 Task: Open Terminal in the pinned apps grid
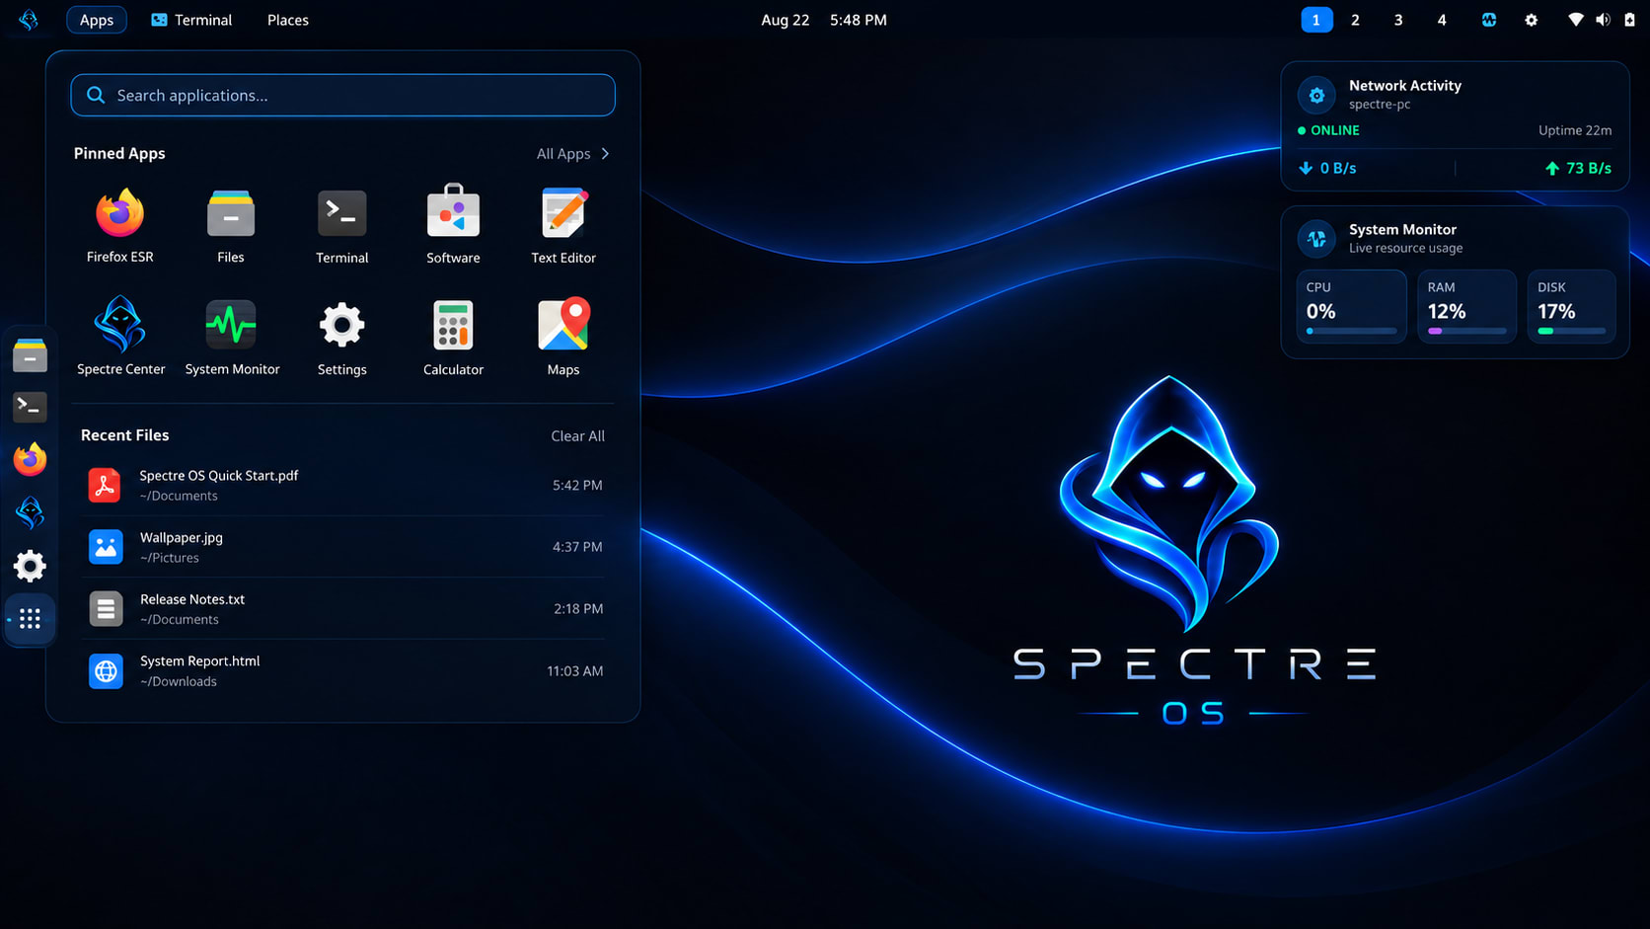tap(341, 225)
